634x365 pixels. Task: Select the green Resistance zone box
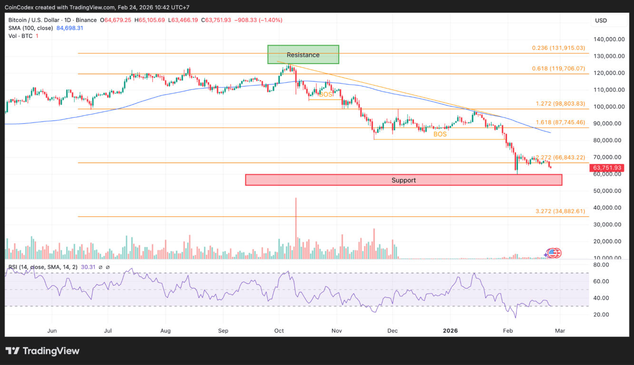303,54
